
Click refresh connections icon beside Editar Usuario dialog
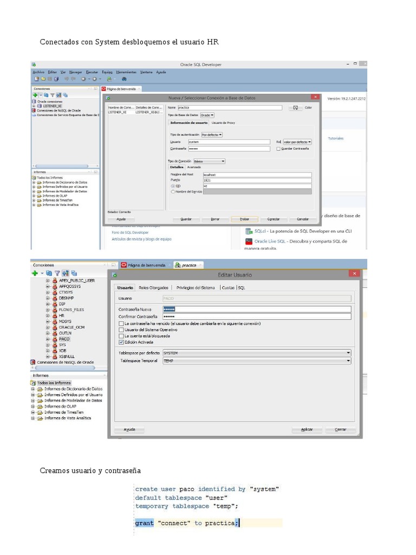point(49,273)
